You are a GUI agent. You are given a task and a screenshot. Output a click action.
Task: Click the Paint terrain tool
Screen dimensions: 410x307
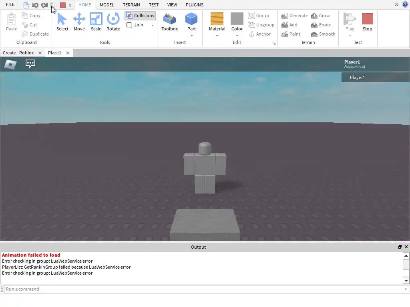tap(291, 34)
